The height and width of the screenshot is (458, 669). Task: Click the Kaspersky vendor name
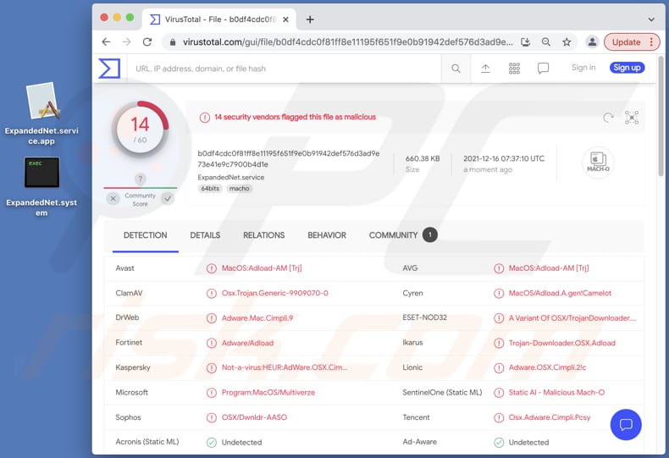click(x=133, y=367)
